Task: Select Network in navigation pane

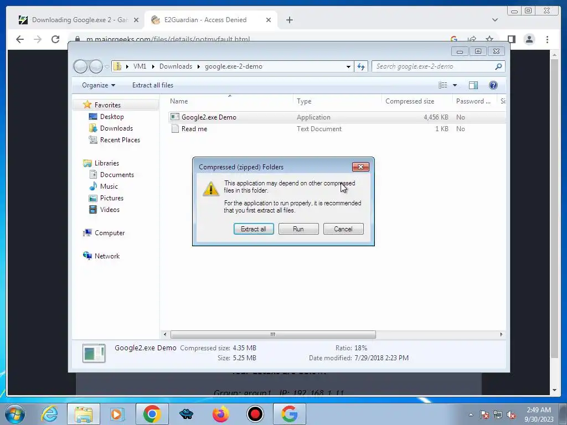Action: point(107,256)
